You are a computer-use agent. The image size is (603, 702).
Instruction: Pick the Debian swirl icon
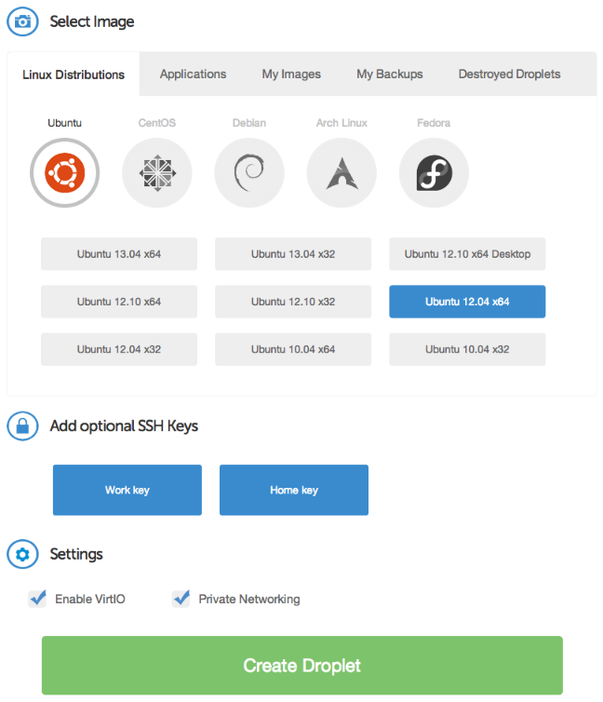point(249,173)
